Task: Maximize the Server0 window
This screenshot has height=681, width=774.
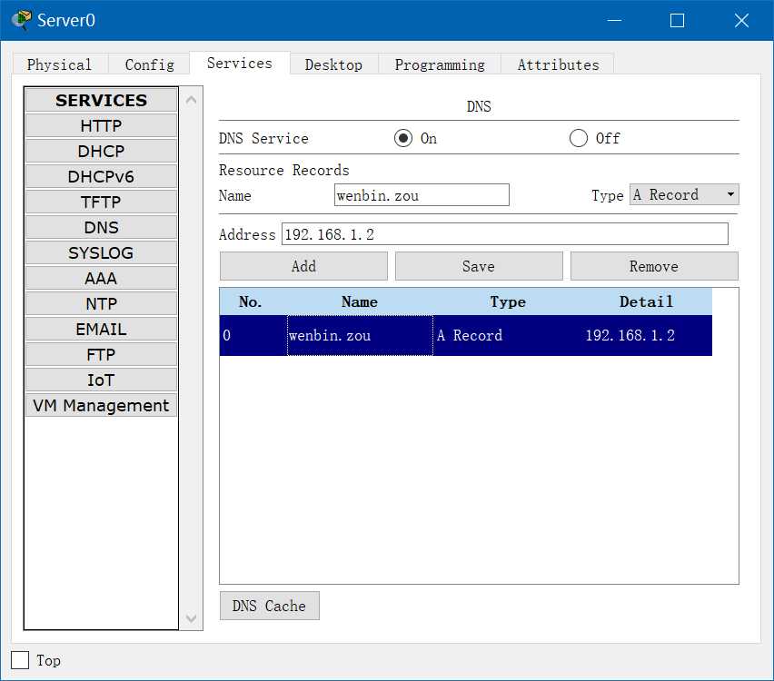Action: click(677, 20)
